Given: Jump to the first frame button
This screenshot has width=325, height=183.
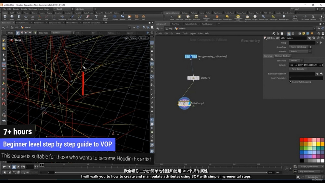Looking at the screenshot, I should pos(5,167).
